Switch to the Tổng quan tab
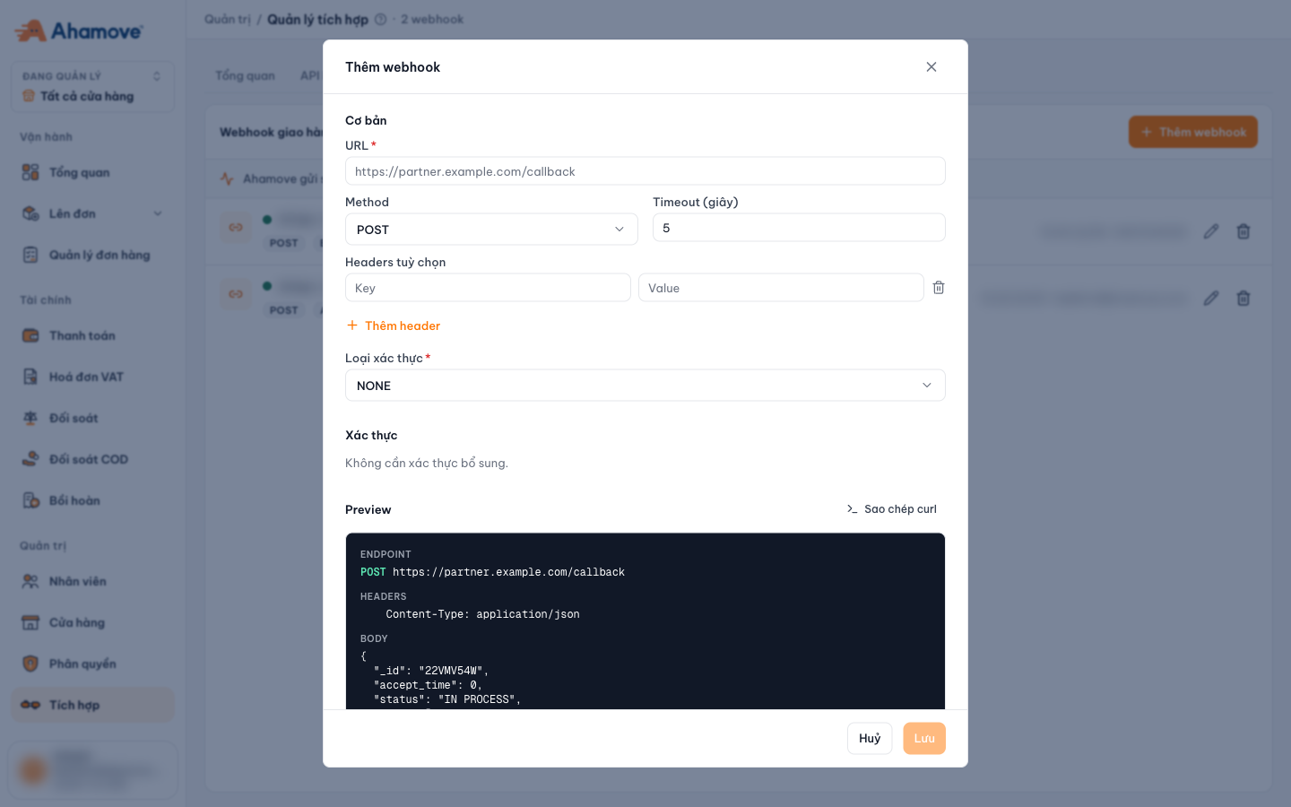Image resolution: width=1291 pixels, height=807 pixels. tap(245, 75)
